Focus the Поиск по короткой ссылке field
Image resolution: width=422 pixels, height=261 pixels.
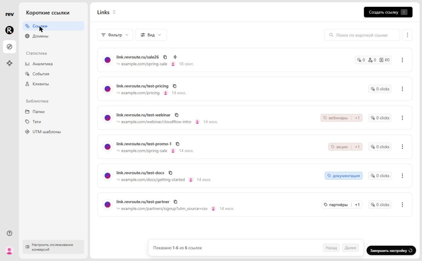[x=362, y=35]
